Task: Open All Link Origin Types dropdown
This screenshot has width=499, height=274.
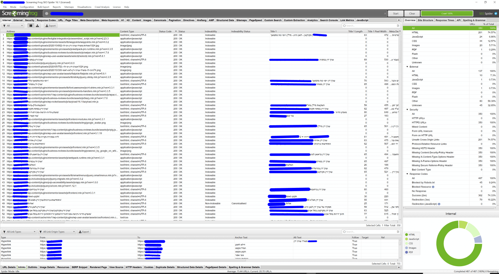Action: (57, 232)
